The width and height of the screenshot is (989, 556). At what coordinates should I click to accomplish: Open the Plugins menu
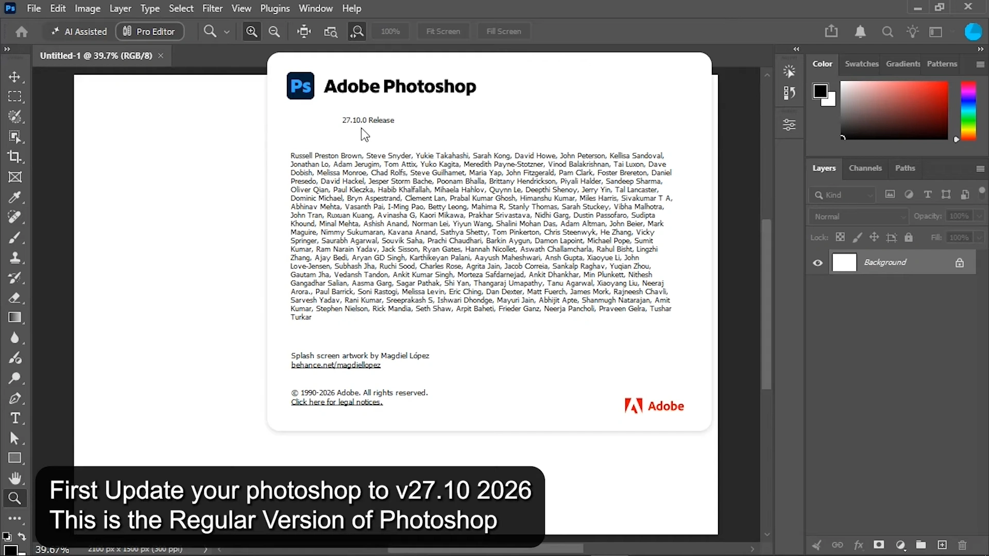pyautogui.click(x=275, y=8)
